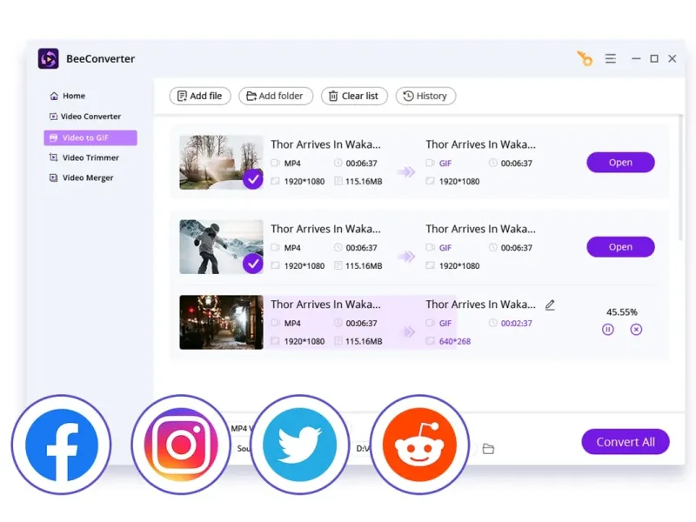Viewport: 696px width, 522px height.
Task: Click the Add folder button
Action: (276, 96)
